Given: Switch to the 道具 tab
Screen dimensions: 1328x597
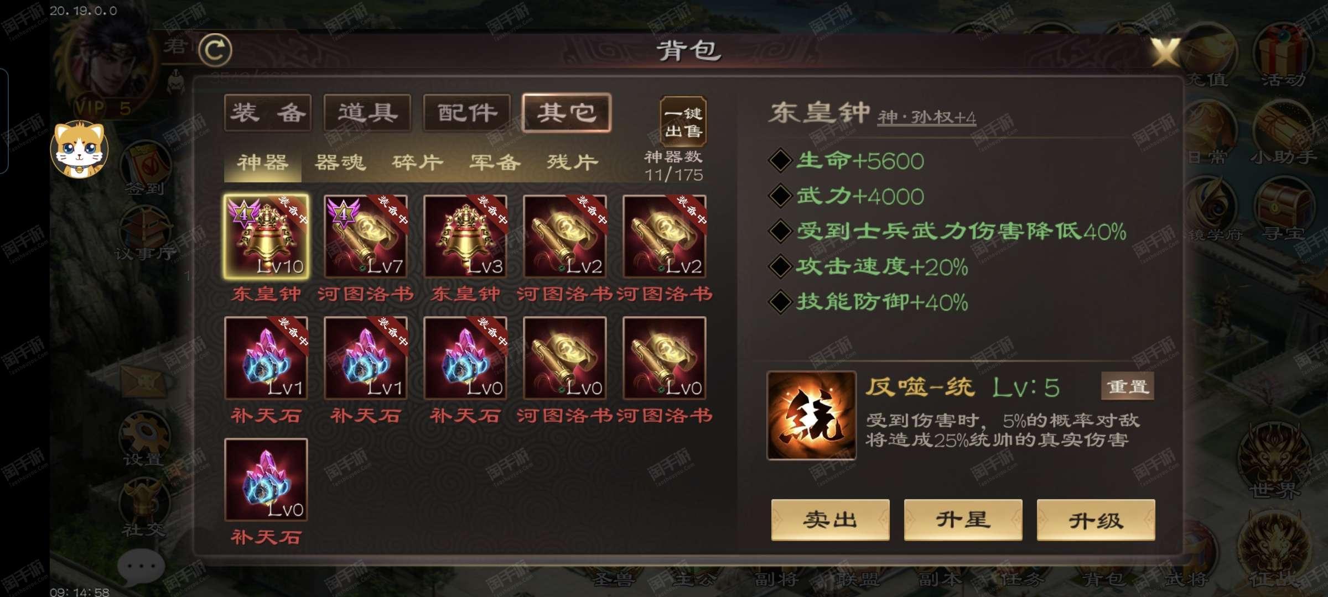Looking at the screenshot, I should pos(367,113).
